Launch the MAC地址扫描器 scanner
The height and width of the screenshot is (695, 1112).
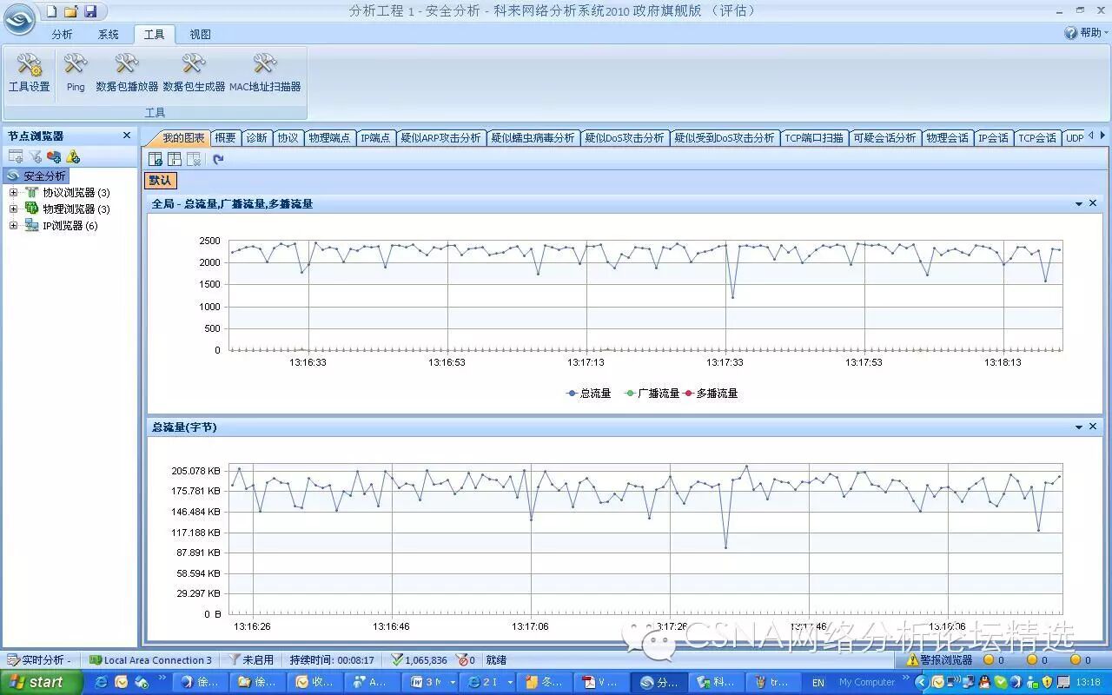click(x=265, y=72)
